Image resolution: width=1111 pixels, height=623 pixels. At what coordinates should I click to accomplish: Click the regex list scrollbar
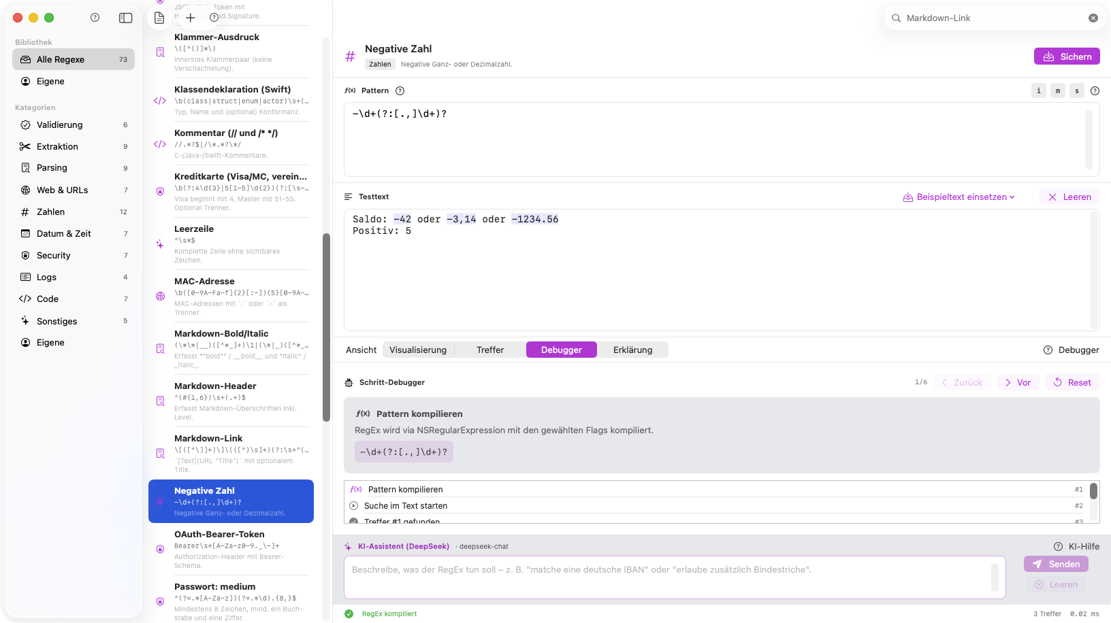(326, 328)
